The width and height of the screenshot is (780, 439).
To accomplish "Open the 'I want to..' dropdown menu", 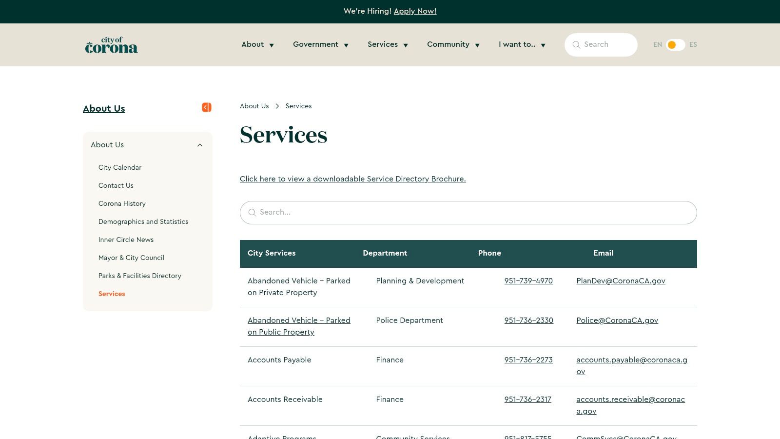I will (522, 44).
